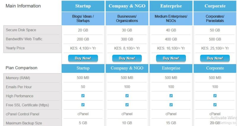The image size is (237, 126).
Task: Click Buy Now for Corporate plan
Action: pyautogui.click(x=215, y=58)
